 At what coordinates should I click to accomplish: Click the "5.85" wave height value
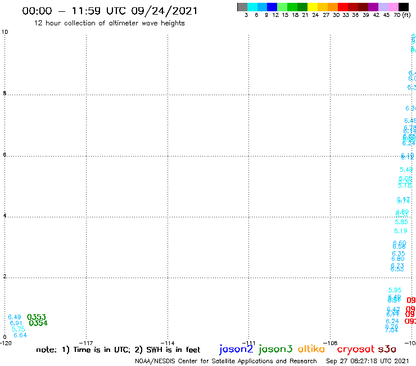[401, 222]
